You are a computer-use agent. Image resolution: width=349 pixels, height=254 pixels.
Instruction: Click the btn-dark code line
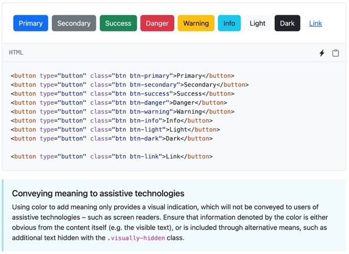pos(111,139)
